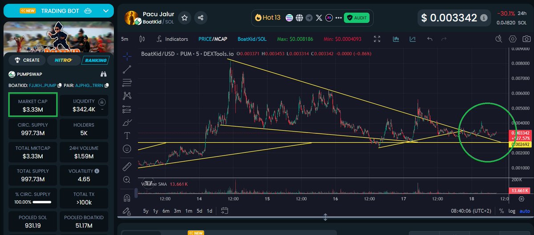The width and height of the screenshot is (534, 235).
Task: Toggle percent scale on price axis
Action: pos(502,211)
